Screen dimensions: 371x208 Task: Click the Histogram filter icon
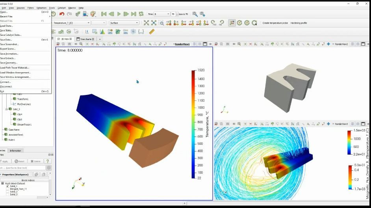pyautogui.click(x=102, y=32)
